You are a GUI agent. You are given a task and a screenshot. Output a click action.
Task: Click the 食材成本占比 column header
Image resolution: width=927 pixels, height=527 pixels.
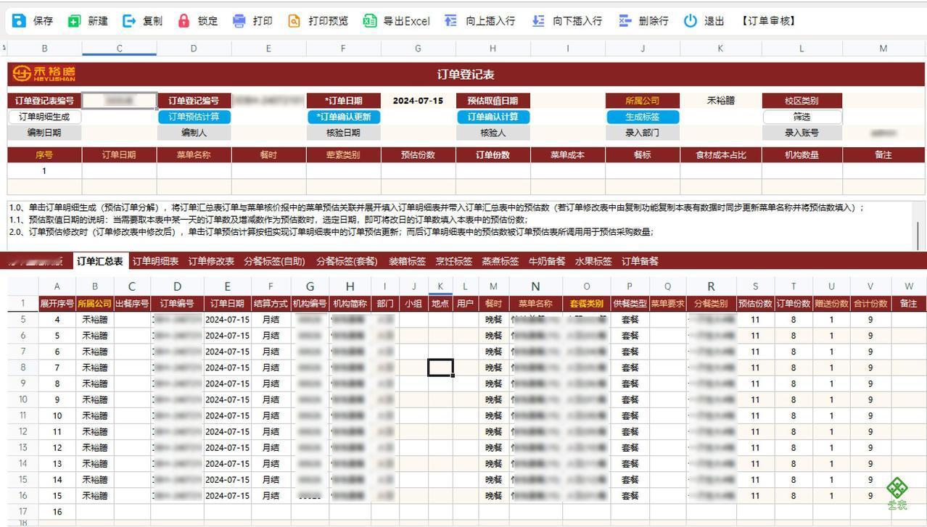click(720, 155)
